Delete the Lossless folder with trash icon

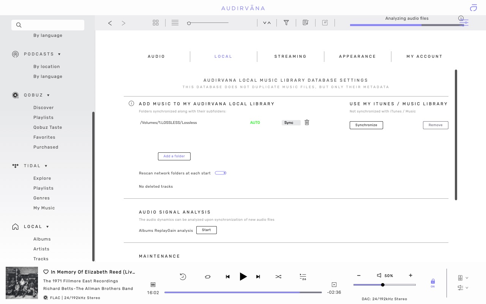[307, 122]
